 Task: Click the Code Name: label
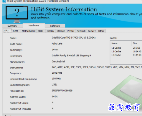coord(16,44)
